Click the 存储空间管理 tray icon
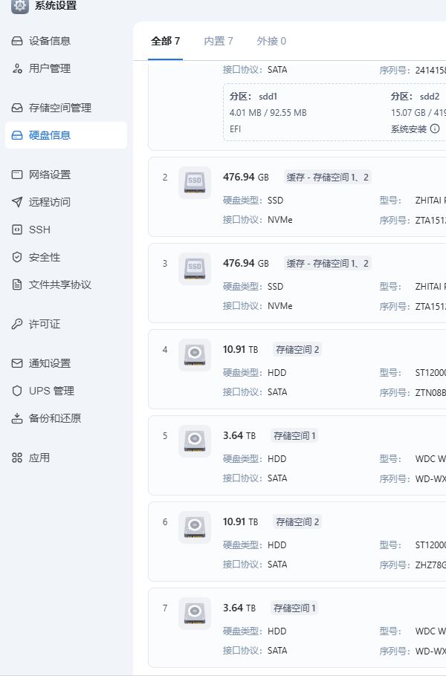This screenshot has height=676, width=446. coord(17,108)
